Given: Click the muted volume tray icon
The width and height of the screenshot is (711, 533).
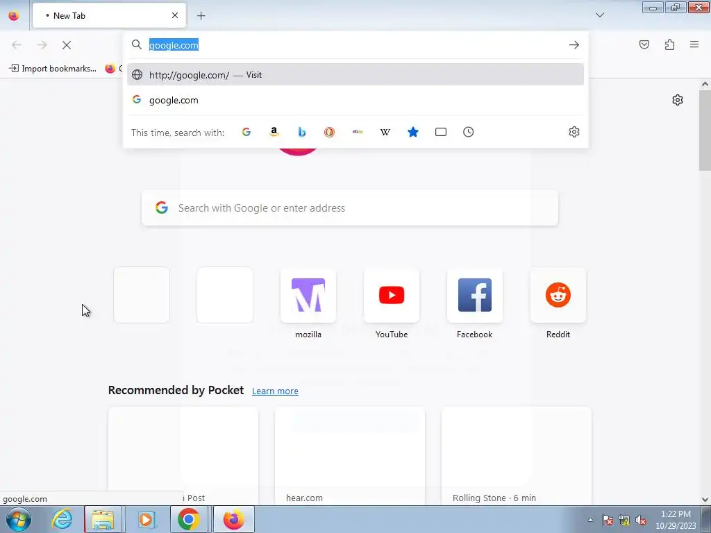Looking at the screenshot, I should coord(641,520).
